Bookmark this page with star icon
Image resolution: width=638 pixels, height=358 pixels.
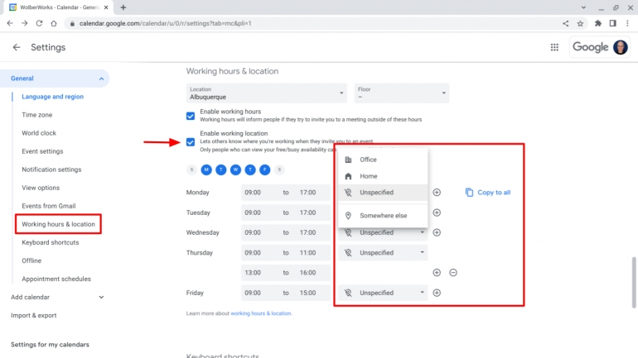581,23
